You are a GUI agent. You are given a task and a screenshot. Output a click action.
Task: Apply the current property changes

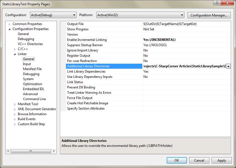(x=222, y=160)
